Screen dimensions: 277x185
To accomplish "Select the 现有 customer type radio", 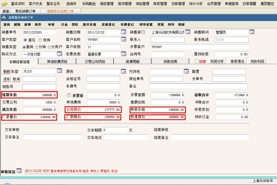I will 40,40.
